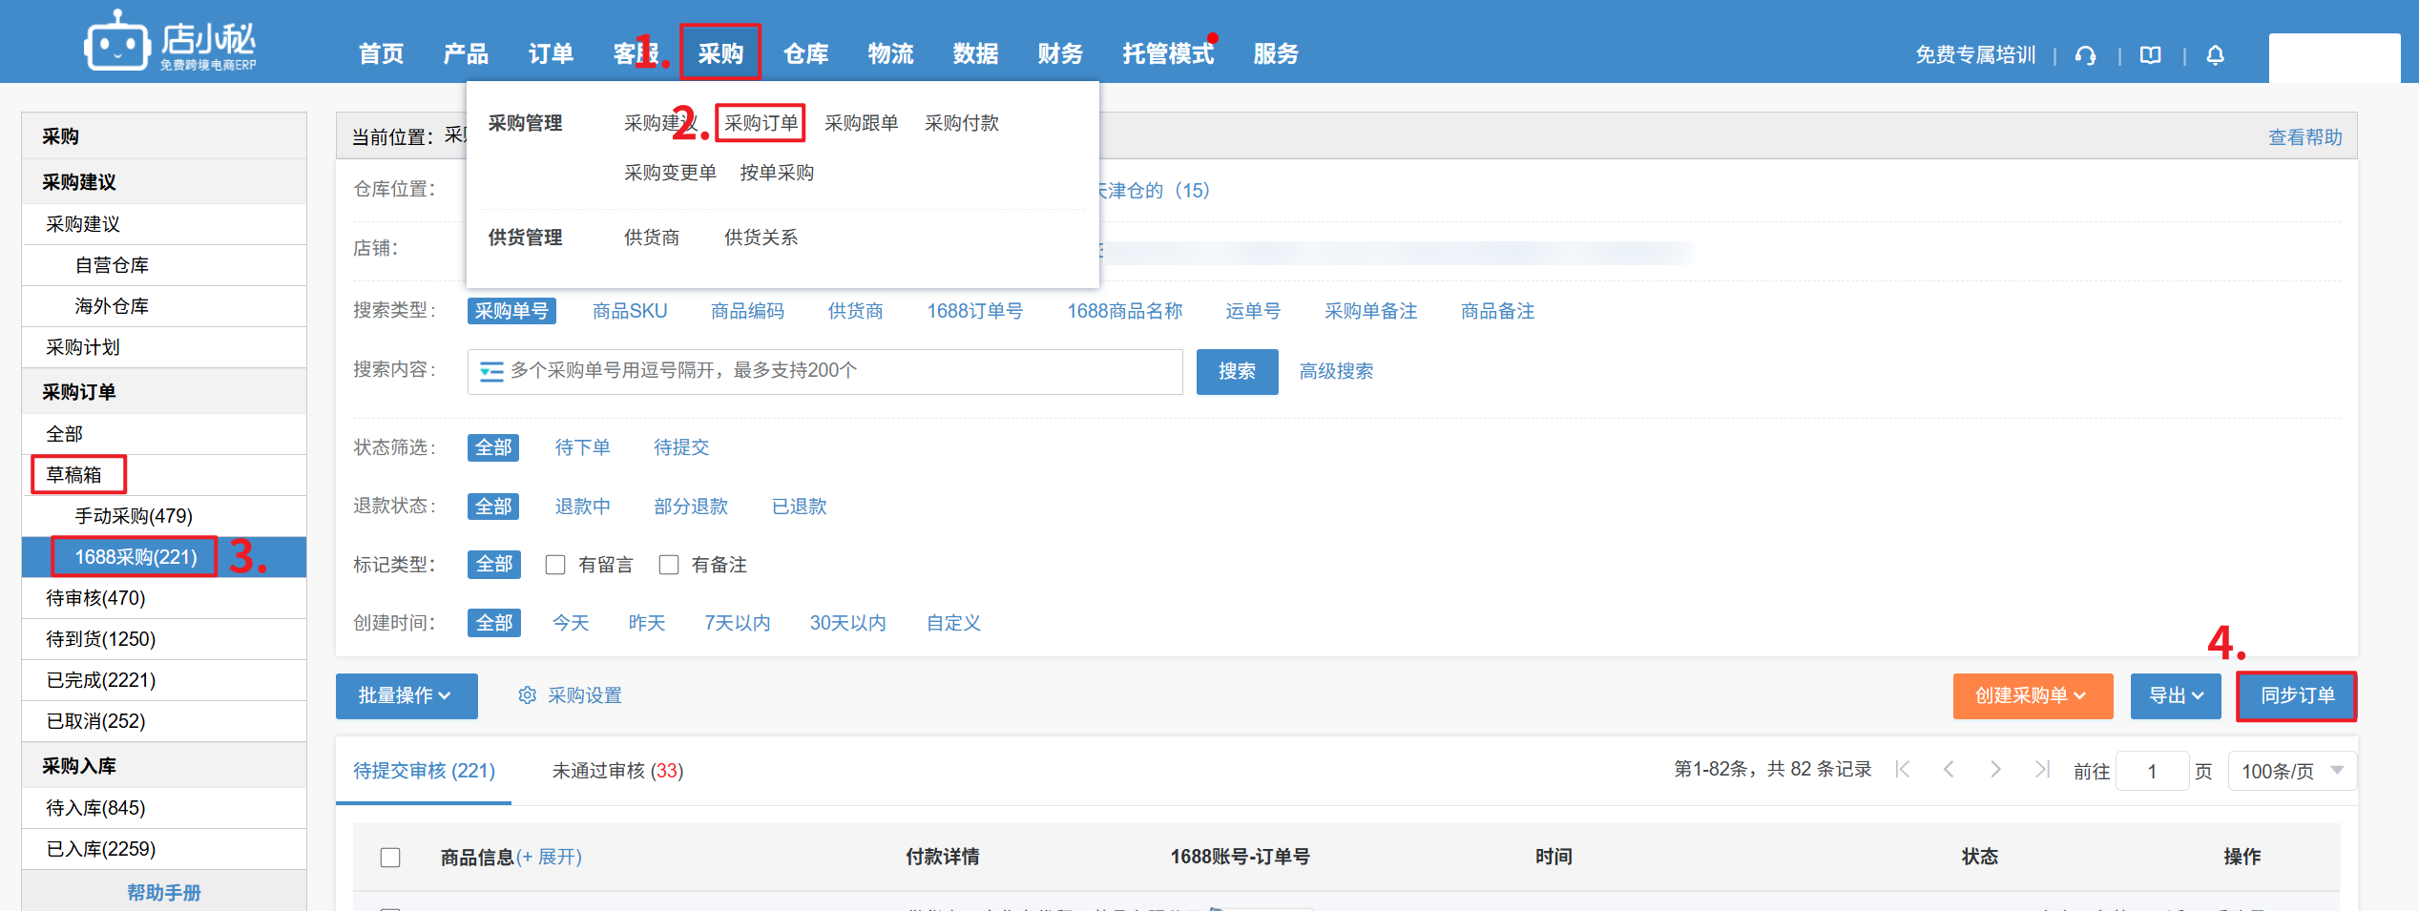Open 采购订单 in the dropdown menu
The image size is (2419, 911).
tap(761, 123)
